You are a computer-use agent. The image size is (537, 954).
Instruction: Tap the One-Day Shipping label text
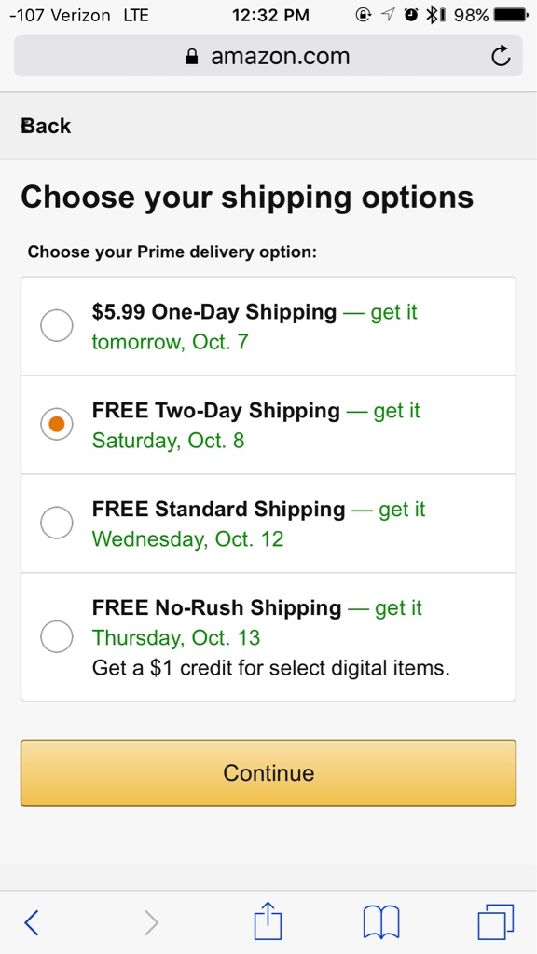click(214, 312)
